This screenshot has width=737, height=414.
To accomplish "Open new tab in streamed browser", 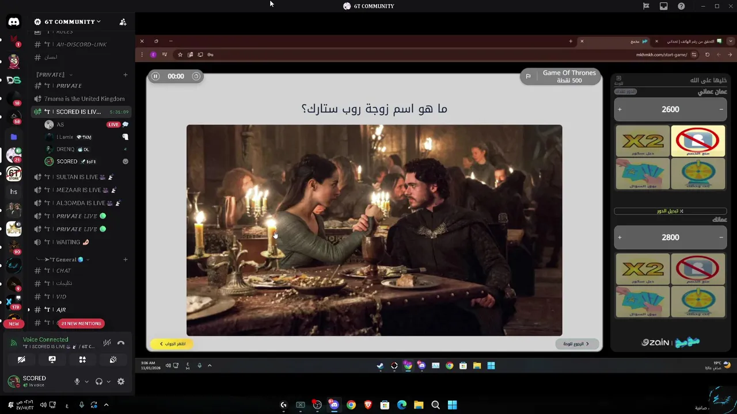I will [x=571, y=41].
